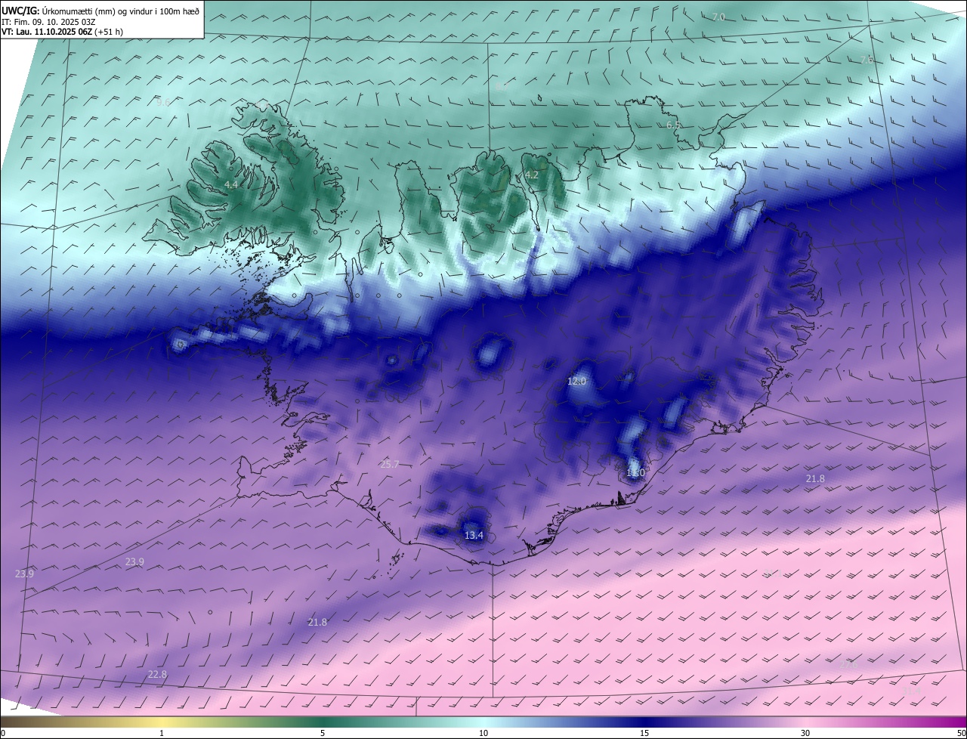Click the 13.4 value near the south coast
The width and height of the screenshot is (967, 739).
[474, 536]
